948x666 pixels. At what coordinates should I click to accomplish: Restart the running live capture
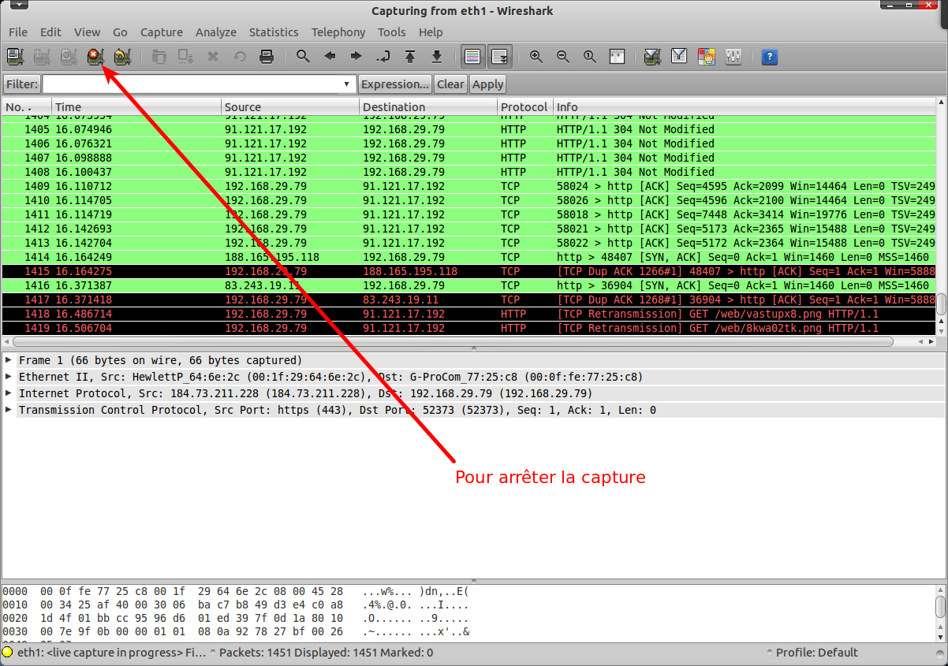pos(121,57)
